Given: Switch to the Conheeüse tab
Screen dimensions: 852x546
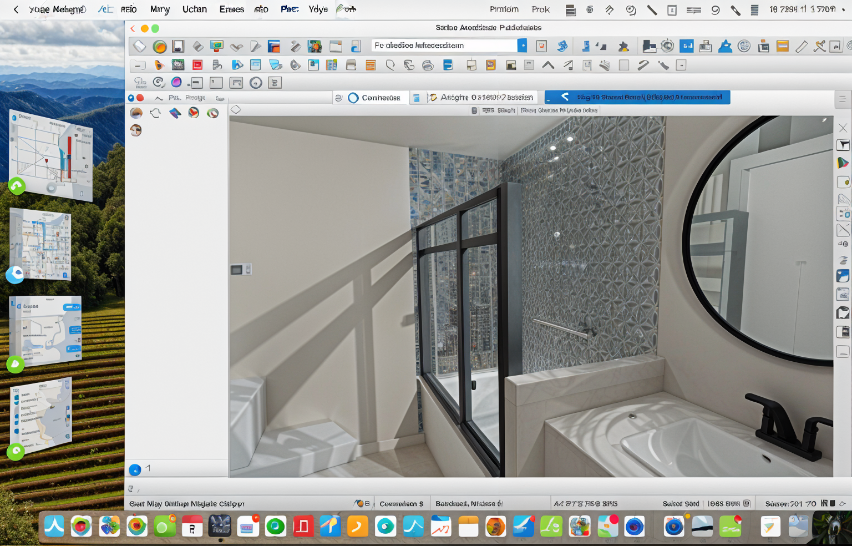Looking at the screenshot, I should pyautogui.click(x=374, y=98).
